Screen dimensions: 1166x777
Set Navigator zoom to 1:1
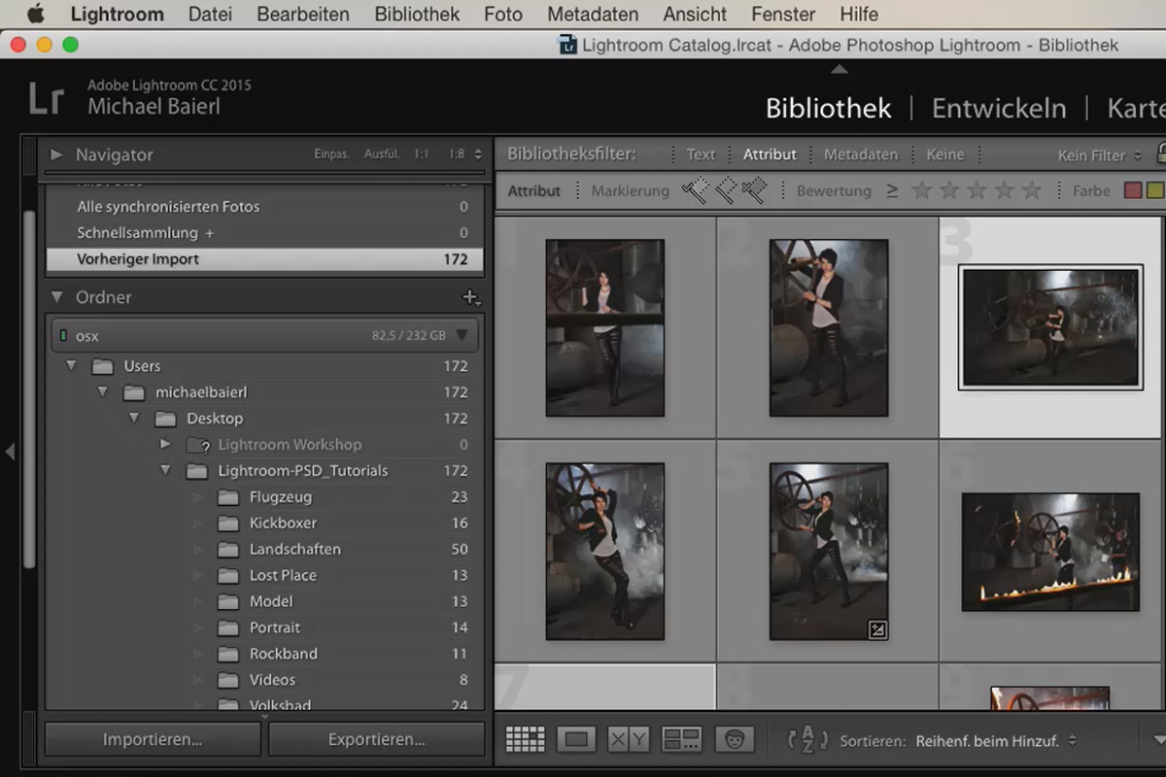tap(422, 154)
